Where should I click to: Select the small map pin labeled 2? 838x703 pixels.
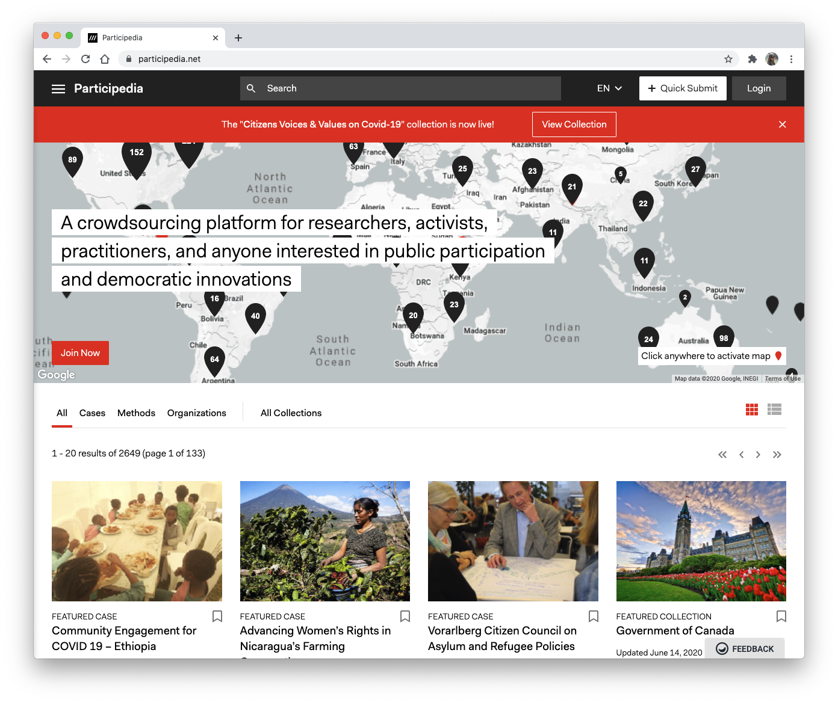pyautogui.click(x=685, y=298)
